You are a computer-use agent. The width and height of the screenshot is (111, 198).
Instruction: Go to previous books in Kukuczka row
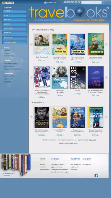[31, 77]
